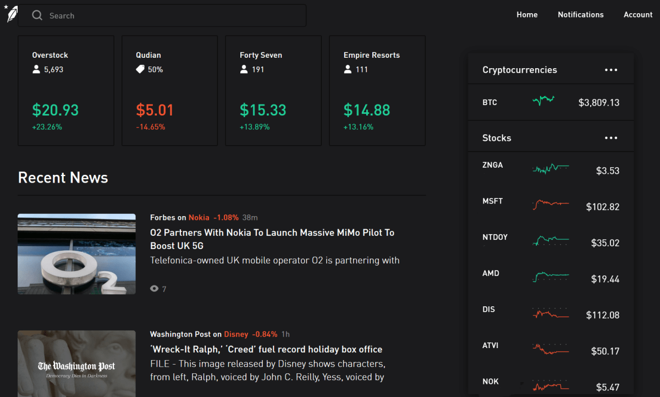The width and height of the screenshot is (660, 397).
Task: Select the Overstock $20.93 mover card
Action: click(66, 91)
